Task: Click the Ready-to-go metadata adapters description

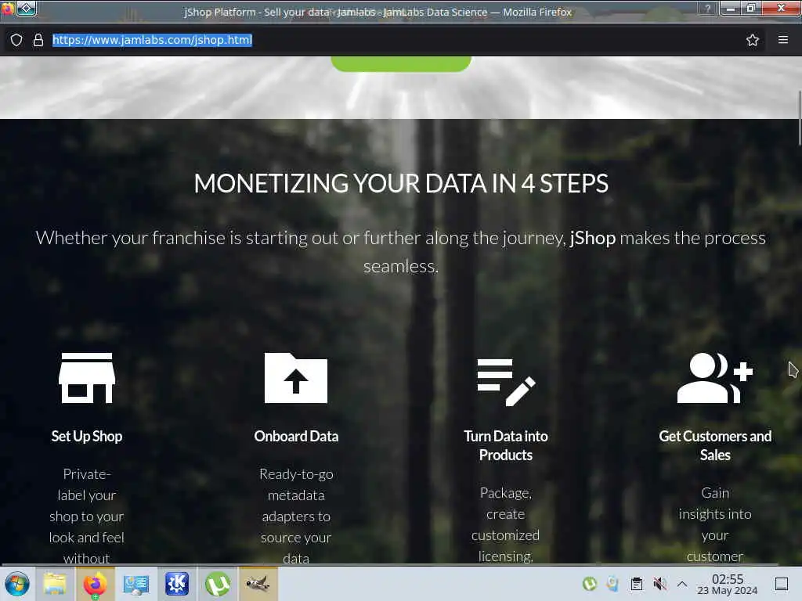Action: [296, 516]
